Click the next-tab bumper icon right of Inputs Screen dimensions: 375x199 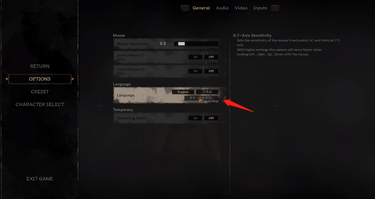(275, 8)
